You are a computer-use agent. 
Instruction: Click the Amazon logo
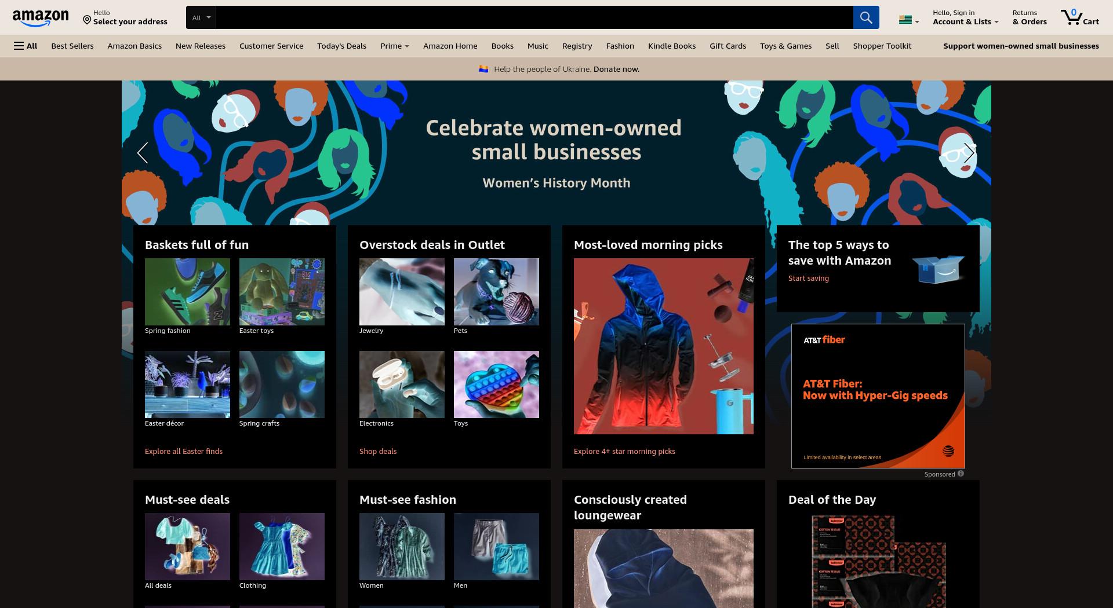click(x=41, y=18)
